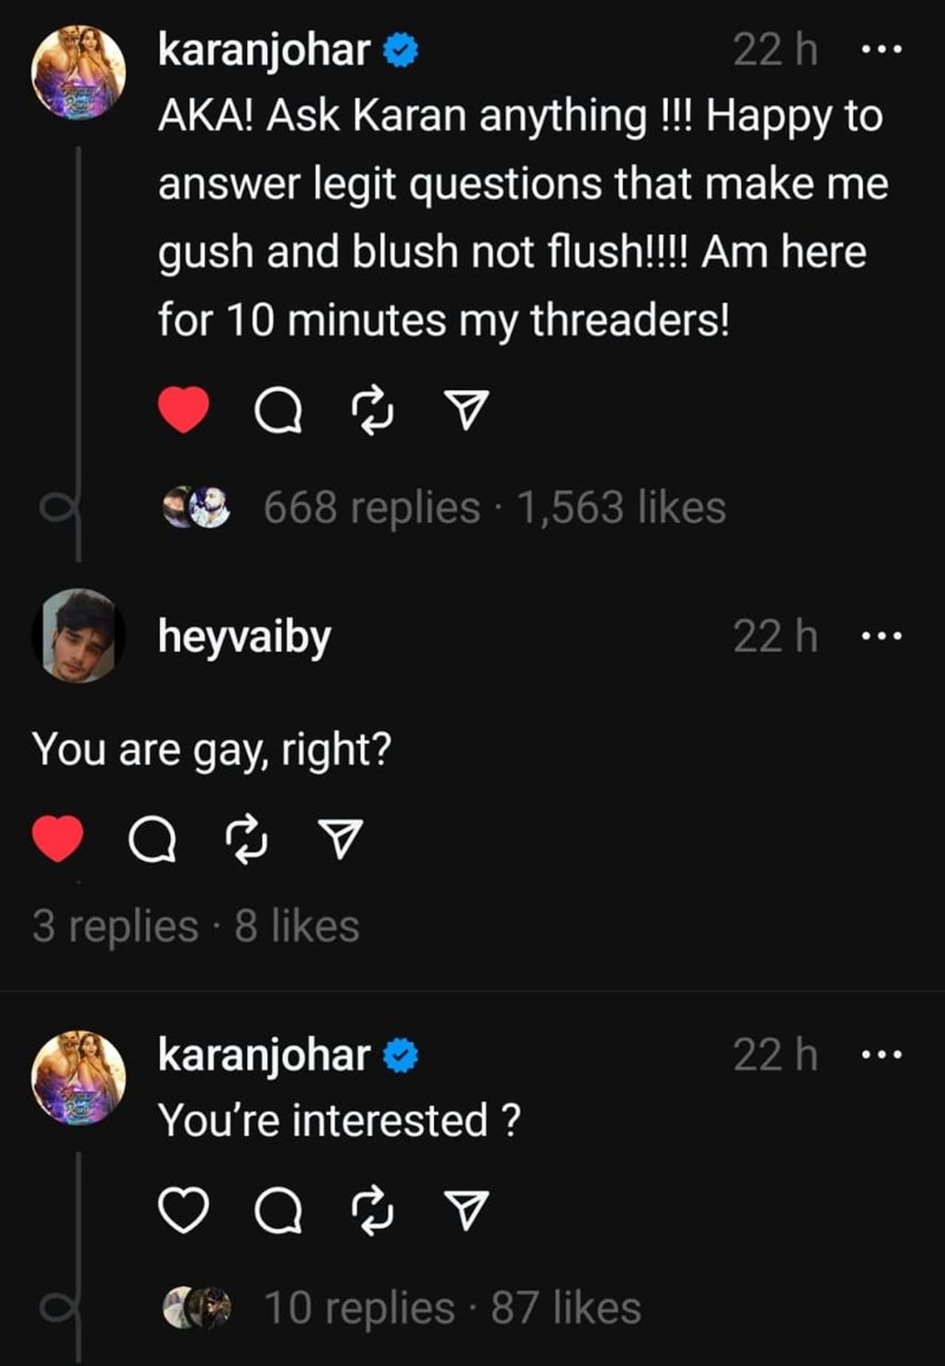Share the "You're interested ?" reply
The width and height of the screenshot is (945, 1366).
466,1211
